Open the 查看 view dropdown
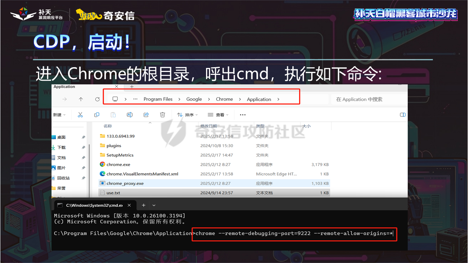The width and height of the screenshot is (468, 263). (x=218, y=115)
